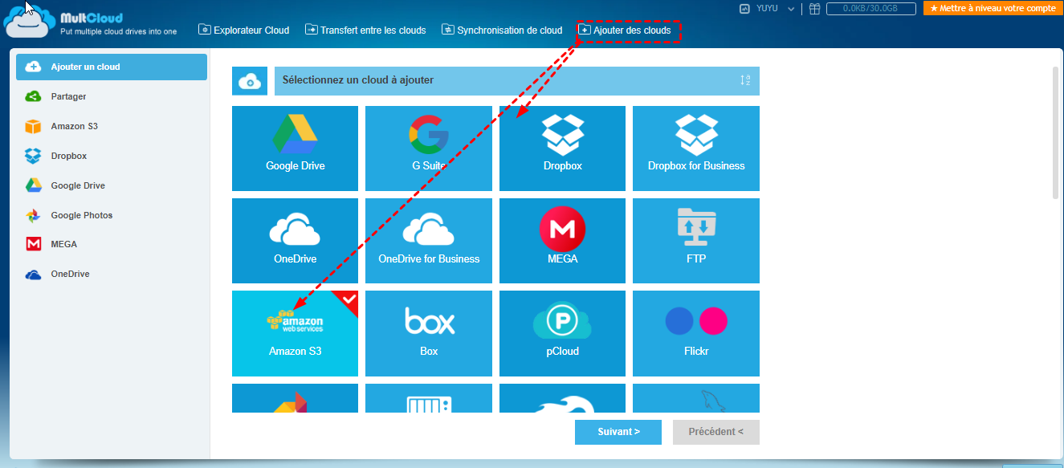Choose the pCloud tile

click(x=562, y=333)
